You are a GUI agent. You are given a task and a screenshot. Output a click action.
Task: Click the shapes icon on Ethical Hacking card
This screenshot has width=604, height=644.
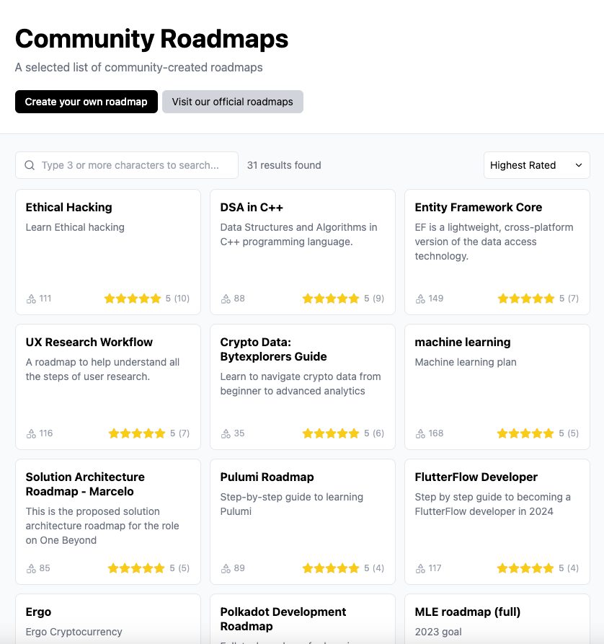point(31,299)
